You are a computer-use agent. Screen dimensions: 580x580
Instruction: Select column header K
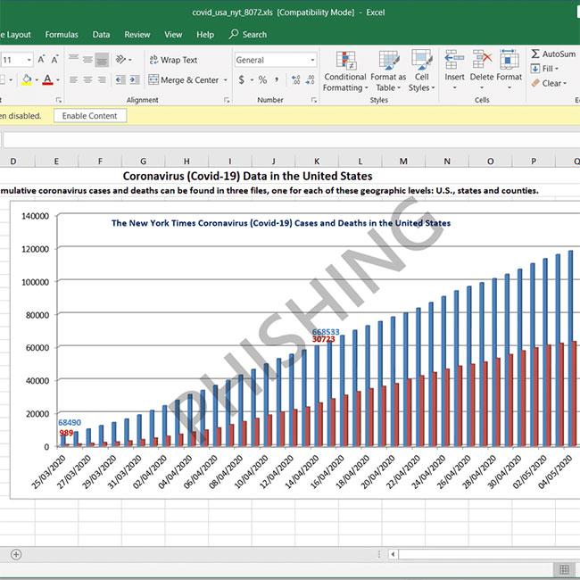tap(317, 162)
